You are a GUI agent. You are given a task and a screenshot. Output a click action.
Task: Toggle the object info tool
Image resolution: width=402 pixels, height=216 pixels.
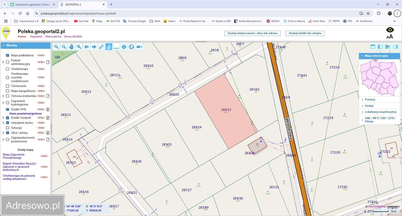pos(109,47)
